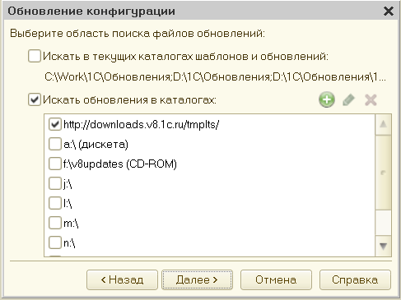Click the pencil edit catalog icon
401x300 pixels.
pos(348,100)
